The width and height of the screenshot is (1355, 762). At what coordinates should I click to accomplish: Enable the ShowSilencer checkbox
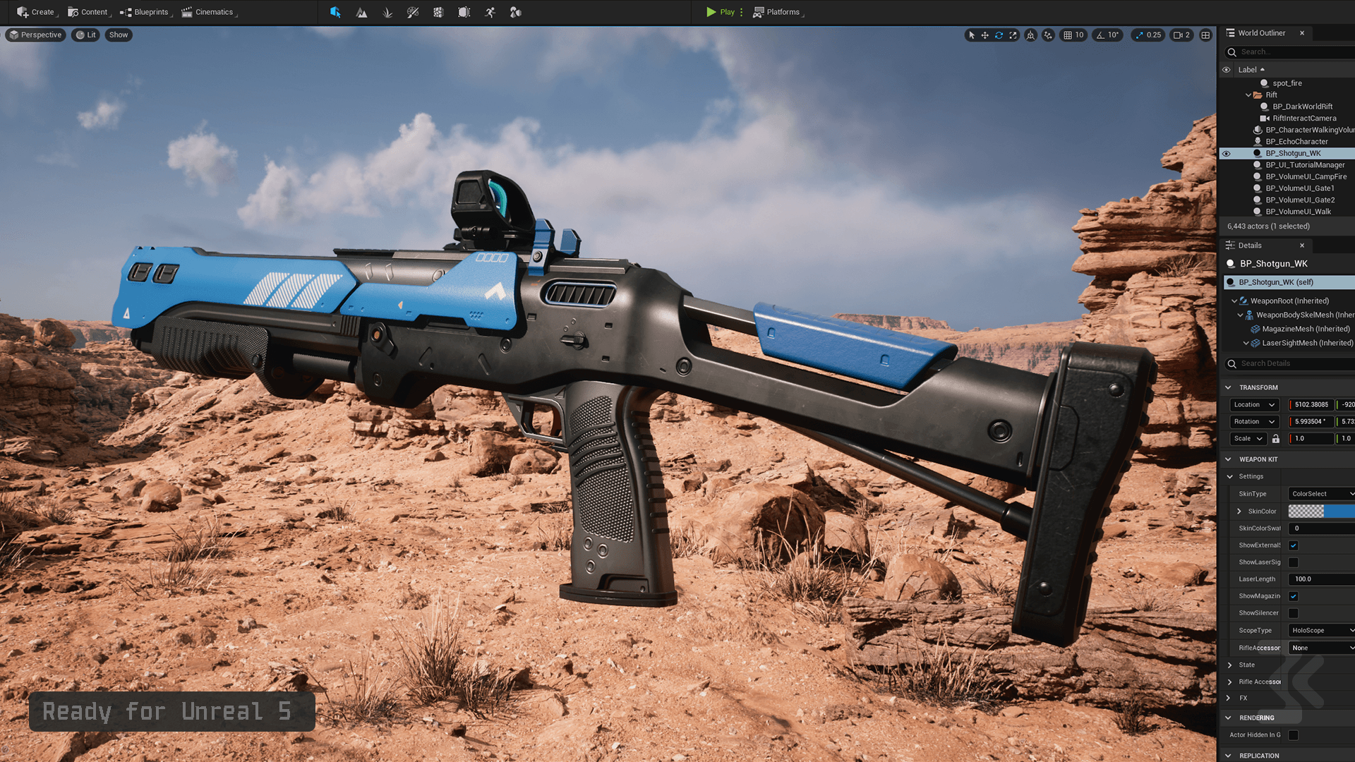pos(1293,613)
